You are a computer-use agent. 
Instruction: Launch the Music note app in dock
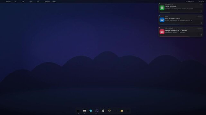97,111
